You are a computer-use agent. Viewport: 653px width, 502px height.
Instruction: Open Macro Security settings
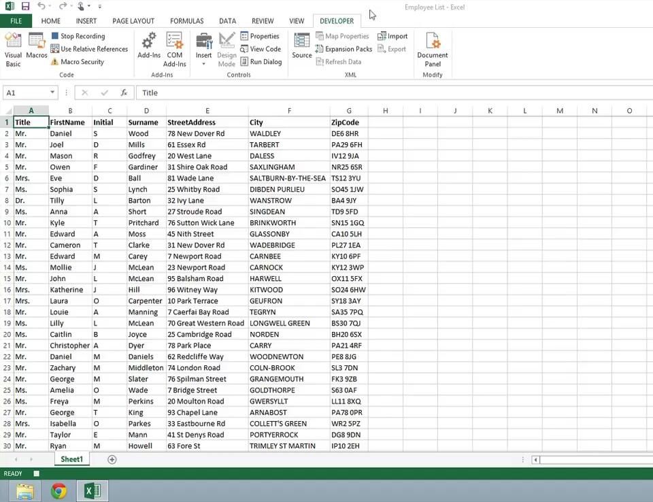[78, 62]
